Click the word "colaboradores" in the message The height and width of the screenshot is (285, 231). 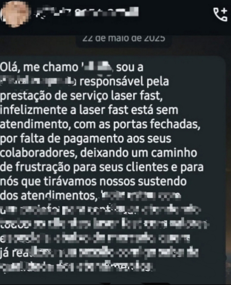(38, 153)
